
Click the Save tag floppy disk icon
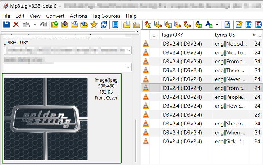pos(6,25)
